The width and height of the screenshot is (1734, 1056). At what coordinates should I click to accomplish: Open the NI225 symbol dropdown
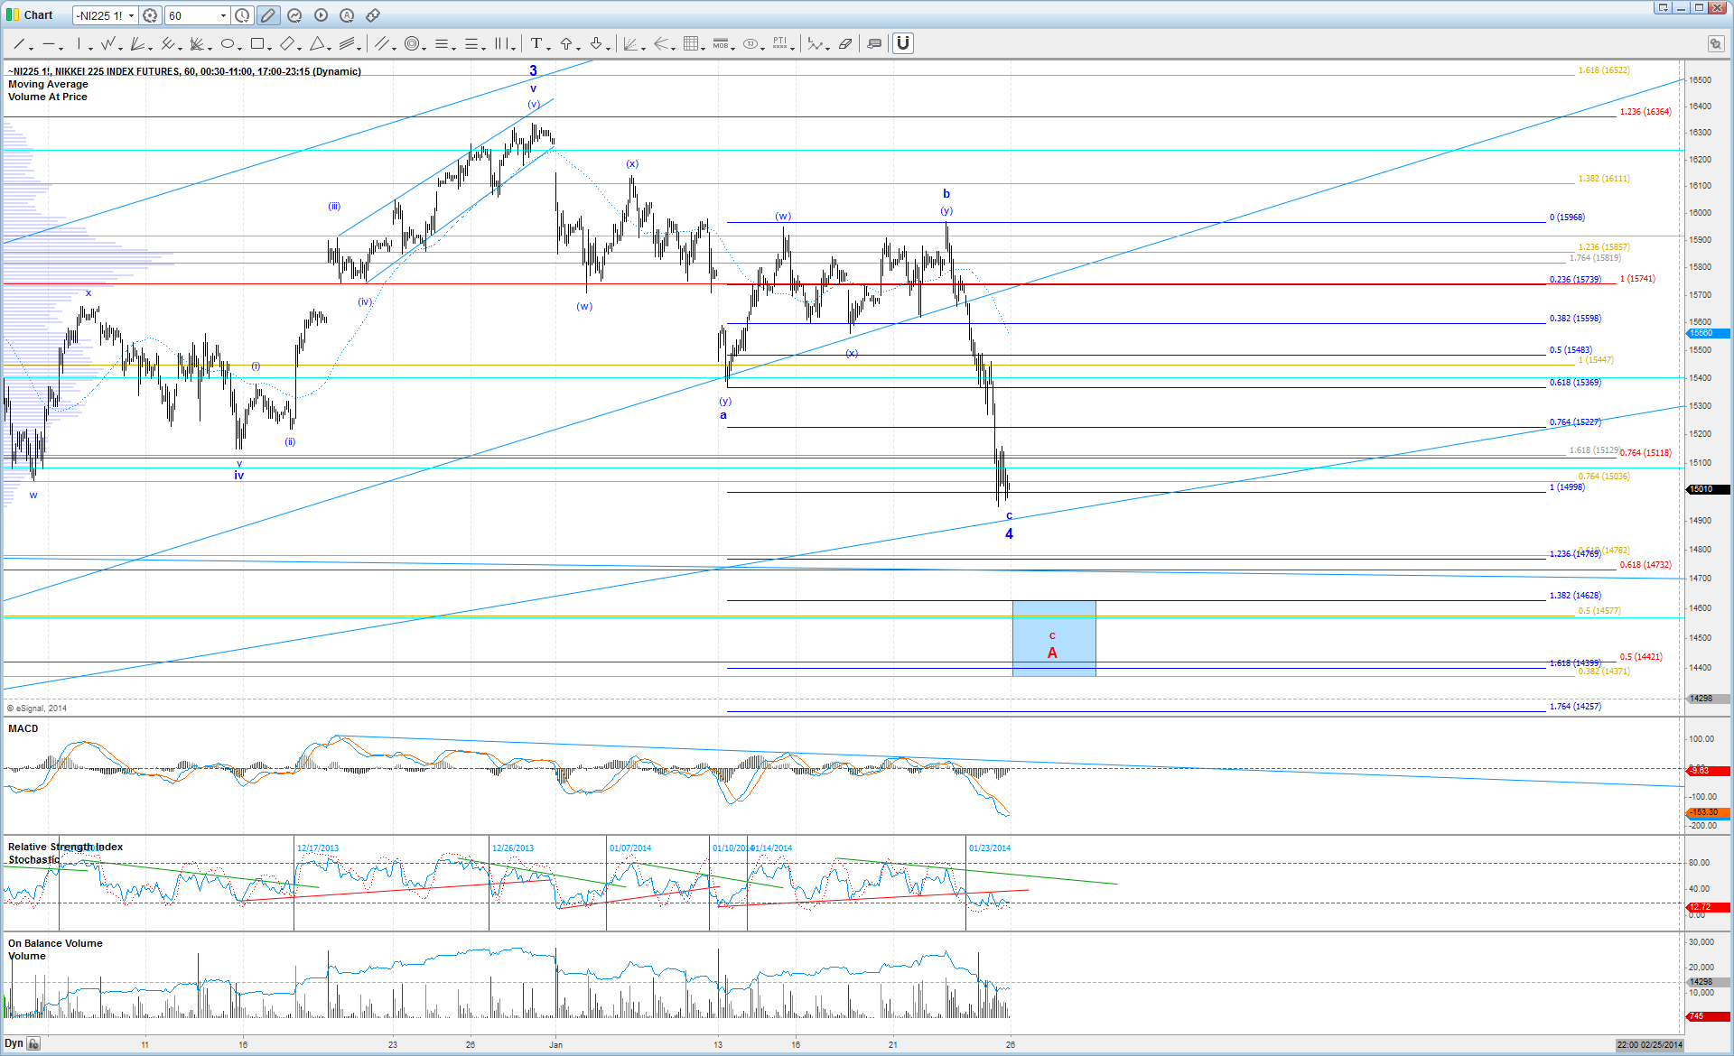click(x=132, y=15)
